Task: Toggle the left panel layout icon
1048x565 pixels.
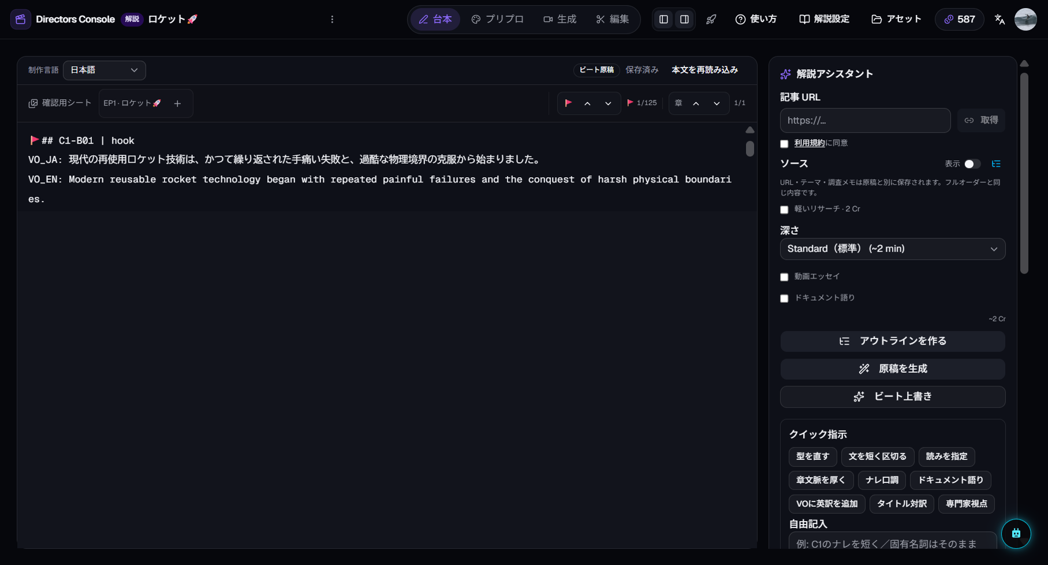Action: point(663,19)
